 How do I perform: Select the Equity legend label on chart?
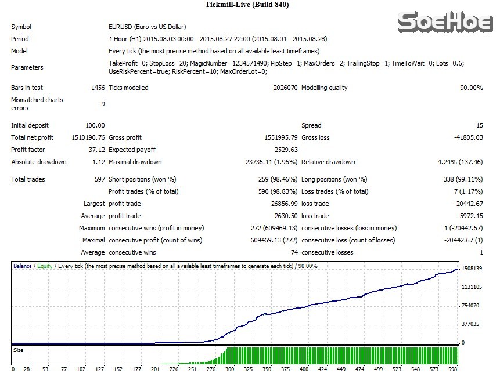coord(45,266)
